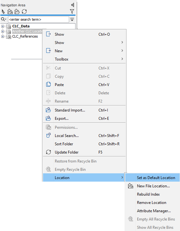The image size is (180, 231).
Task: Click Restore from Recycle Bin entry
Action: [84, 161]
